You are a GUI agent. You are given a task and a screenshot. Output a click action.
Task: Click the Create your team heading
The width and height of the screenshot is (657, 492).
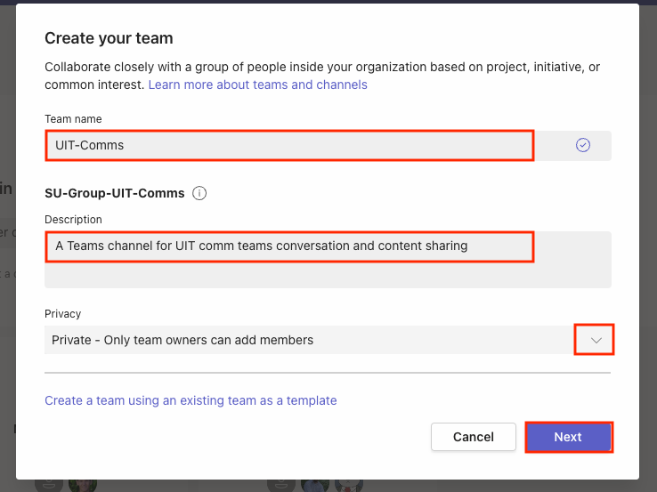click(x=109, y=38)
